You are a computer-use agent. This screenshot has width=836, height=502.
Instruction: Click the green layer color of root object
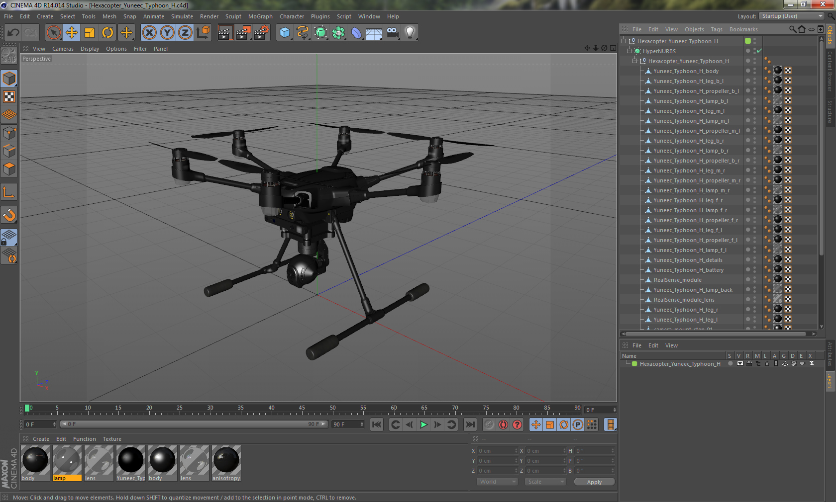(x=748, y=41)
